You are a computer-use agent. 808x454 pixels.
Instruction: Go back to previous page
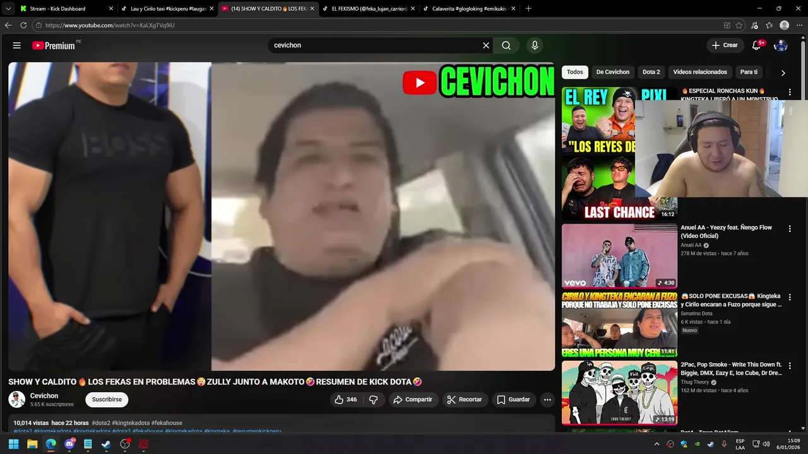click(8, 25)
